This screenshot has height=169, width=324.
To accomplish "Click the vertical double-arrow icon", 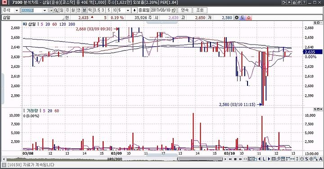I will pyautogui.click(x=297, y=159).
